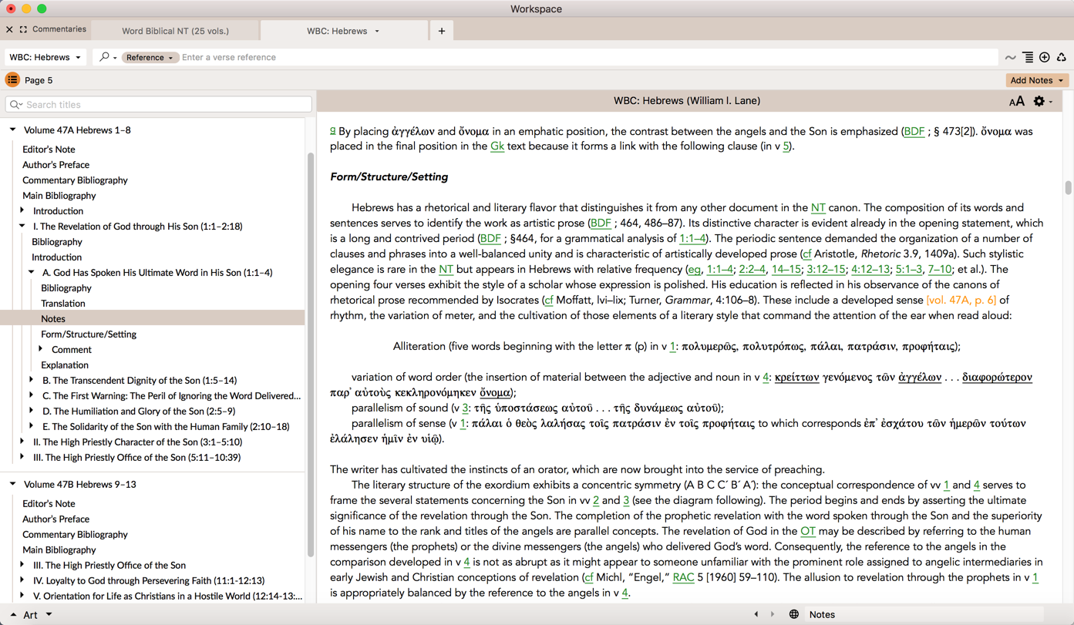Open WBC: Hebrews tab dropdown arrow

tap(377, 31)
